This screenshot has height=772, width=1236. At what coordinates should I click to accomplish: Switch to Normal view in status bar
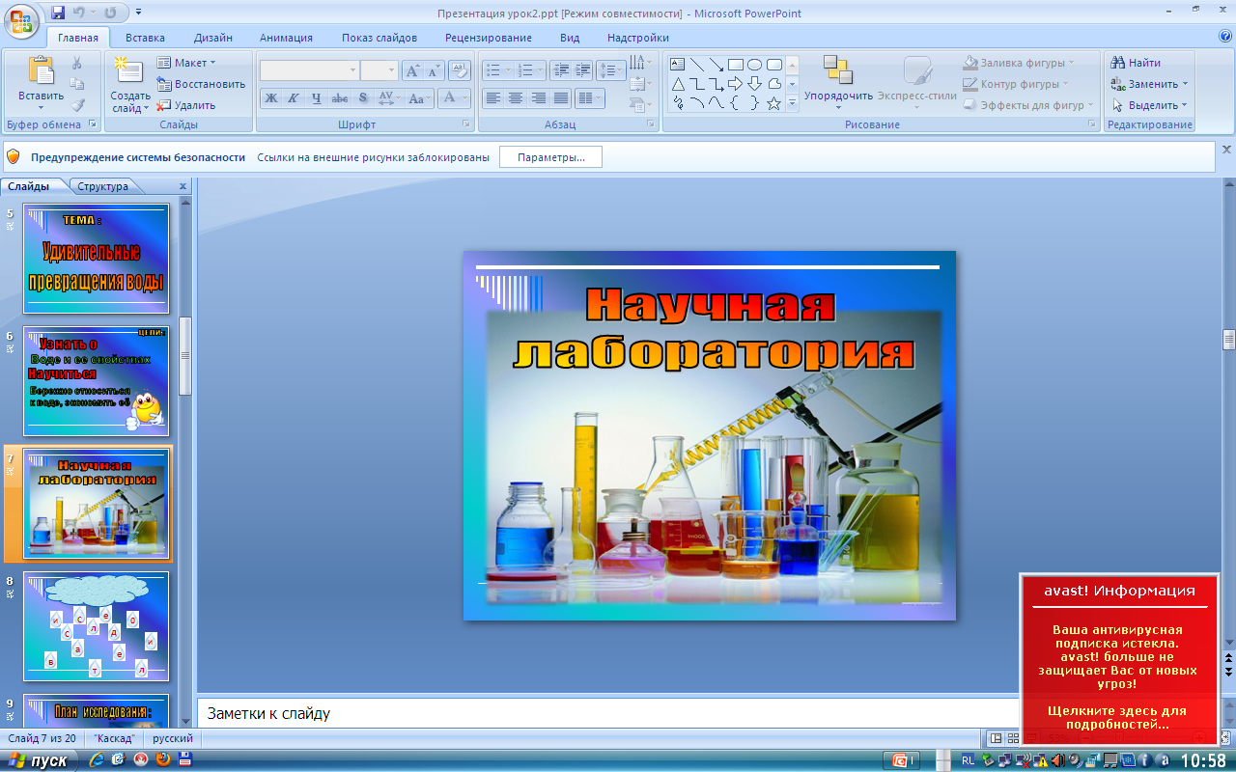tap(997, 738)
